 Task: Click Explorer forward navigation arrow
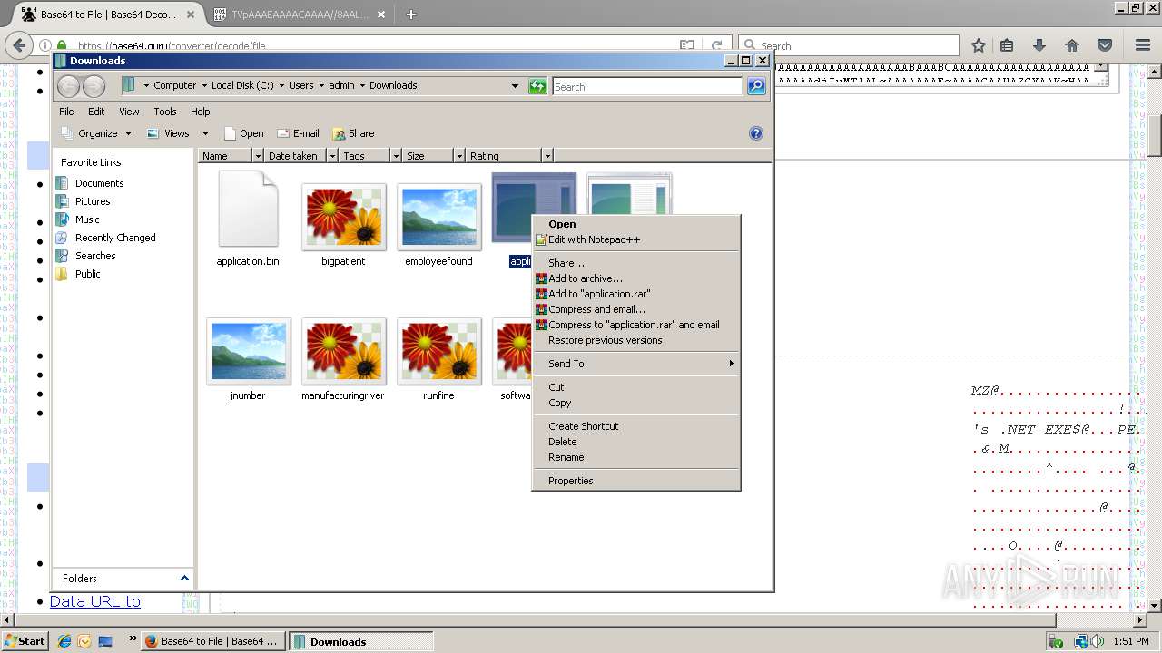tap(94, 86)
